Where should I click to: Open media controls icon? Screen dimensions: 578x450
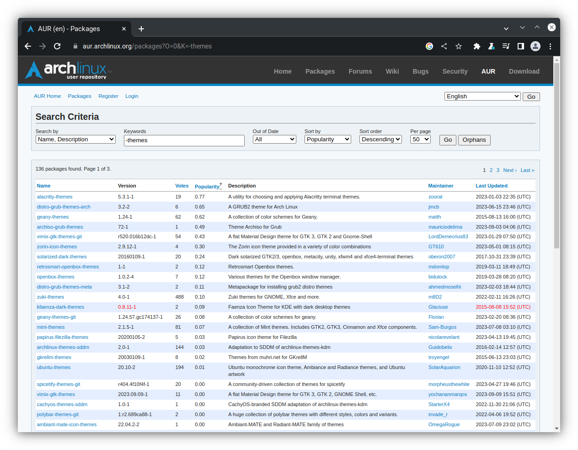pos(506,46)
